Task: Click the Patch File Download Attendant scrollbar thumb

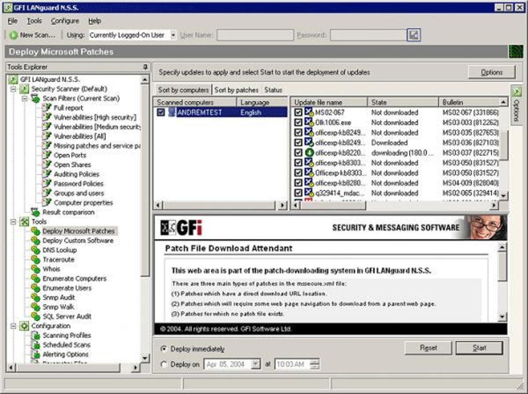Action: pyautogui.click(x=502, y=266)
